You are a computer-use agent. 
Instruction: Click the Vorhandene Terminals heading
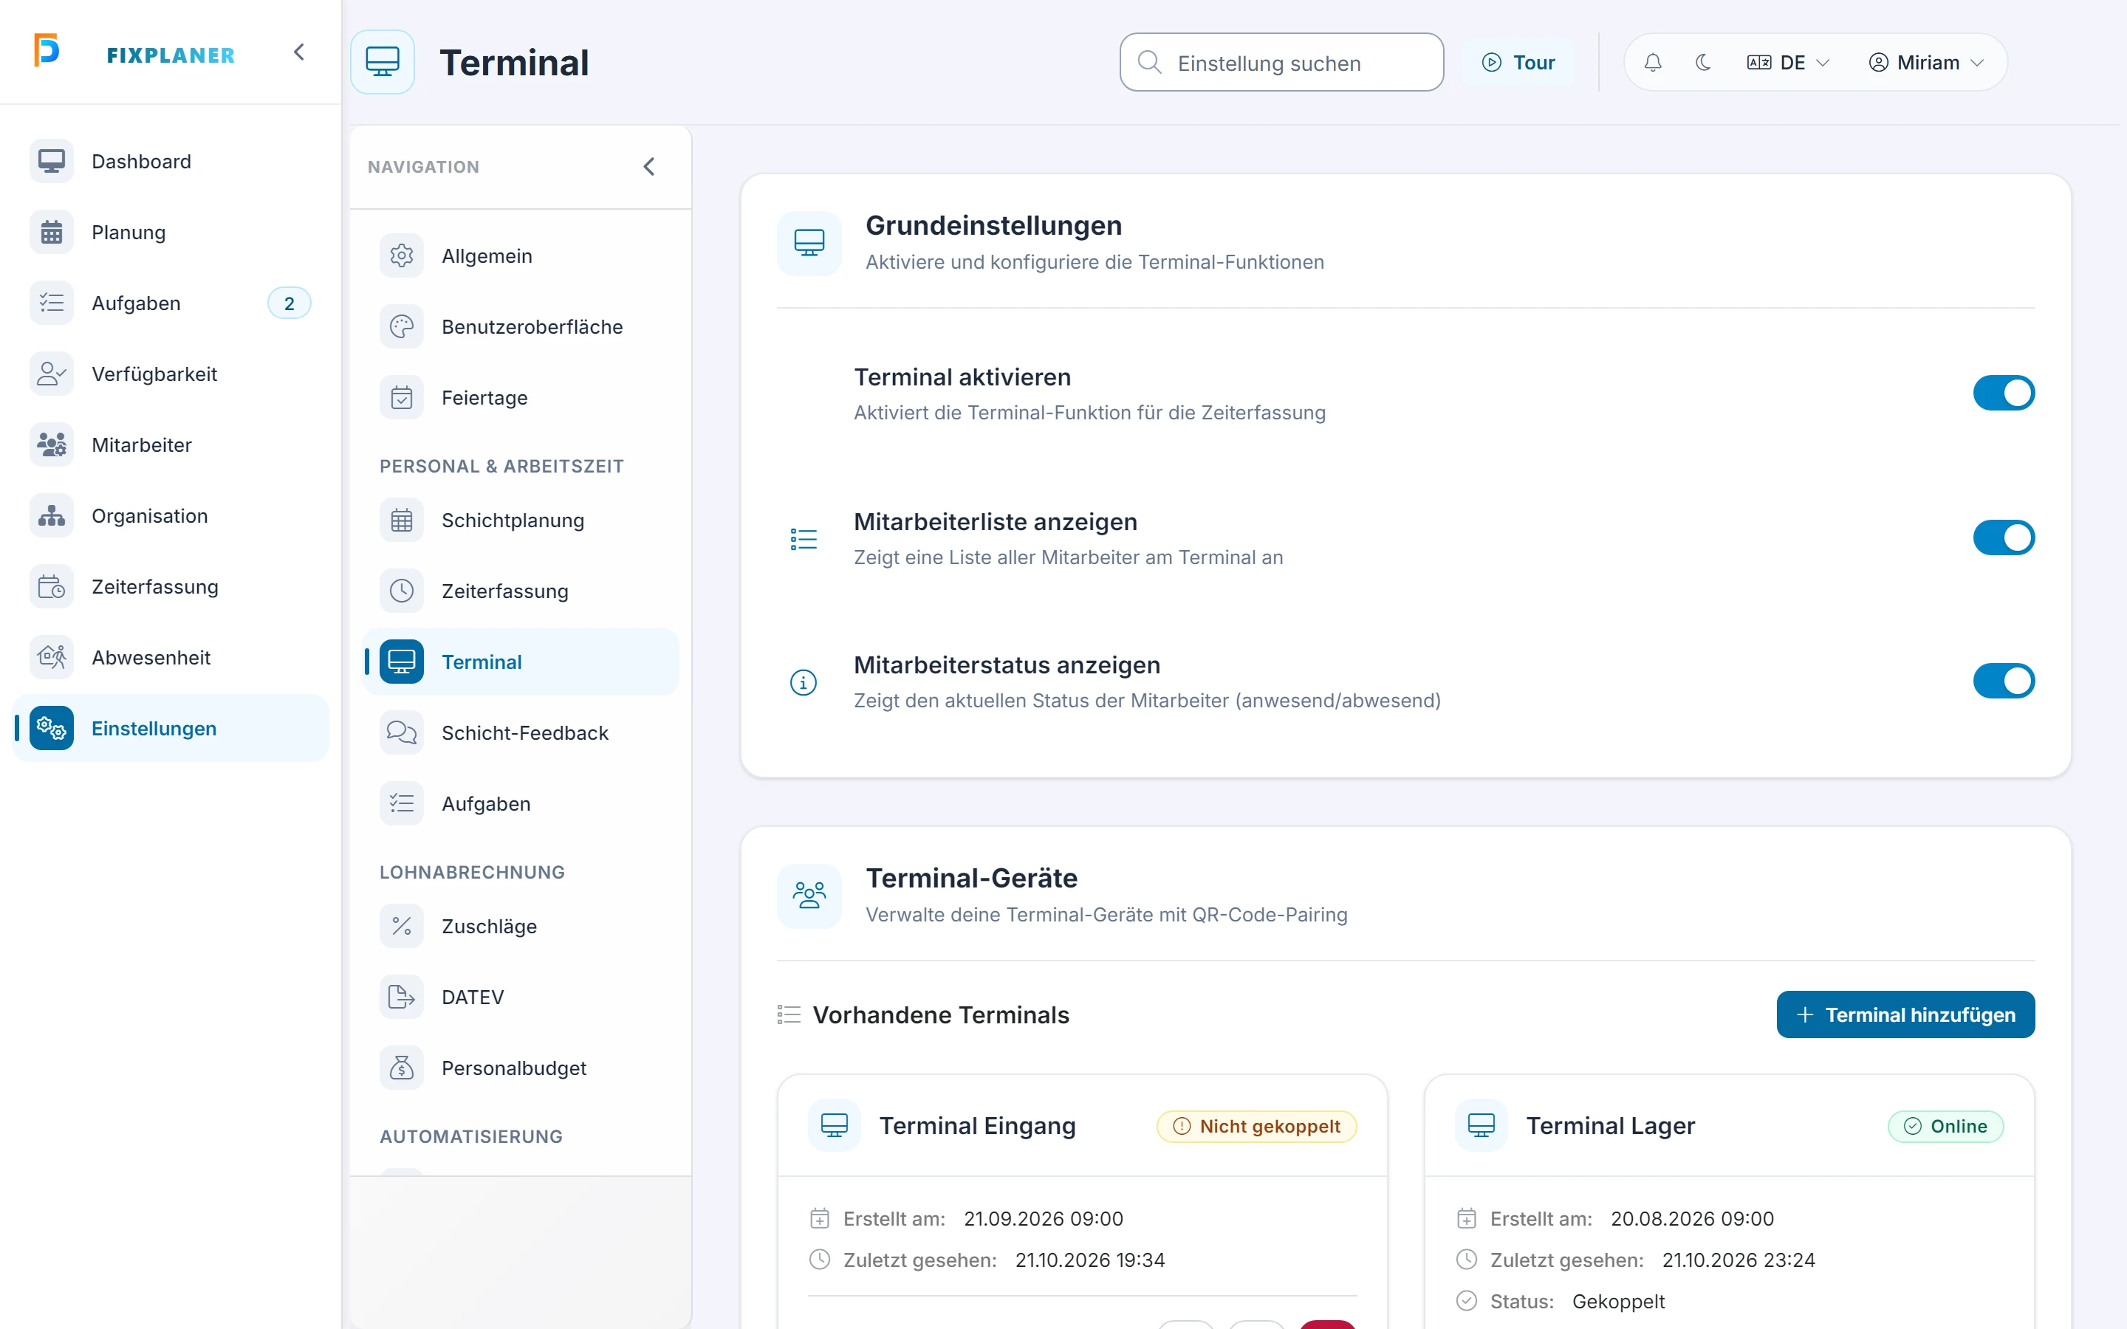pyautogui.click(x=940, y=1015)
